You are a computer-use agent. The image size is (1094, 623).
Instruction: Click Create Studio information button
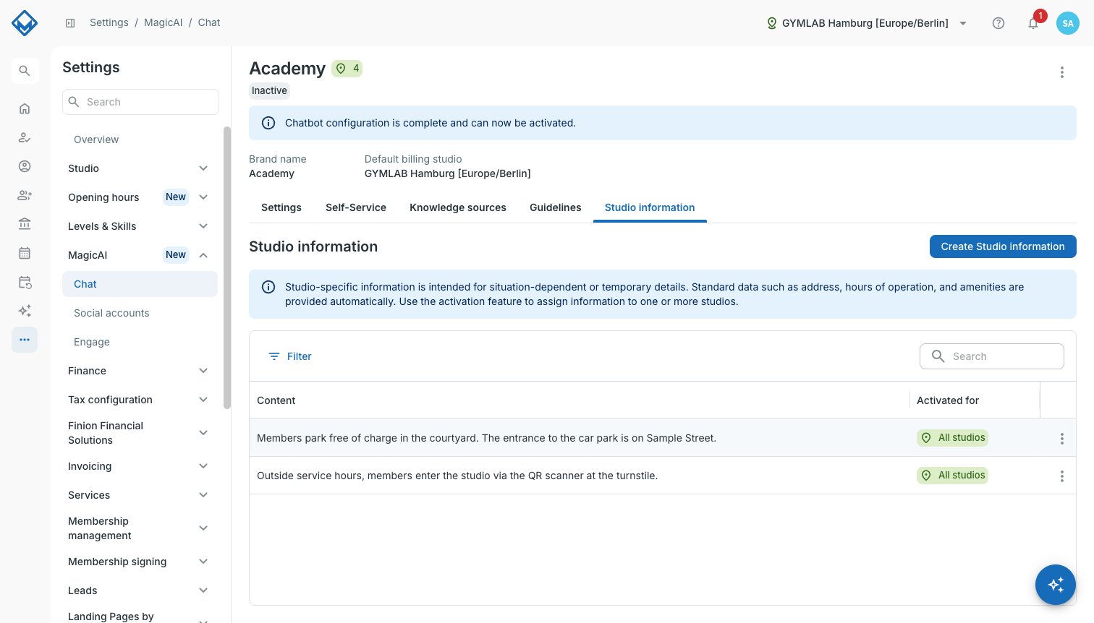point(1003,246)
